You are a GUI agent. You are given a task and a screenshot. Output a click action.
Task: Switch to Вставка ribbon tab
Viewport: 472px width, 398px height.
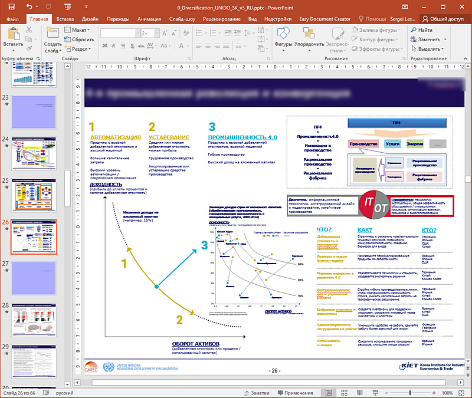65,19
